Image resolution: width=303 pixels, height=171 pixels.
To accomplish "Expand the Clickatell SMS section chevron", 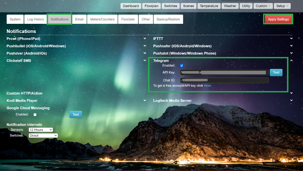I will click(144, 61).
